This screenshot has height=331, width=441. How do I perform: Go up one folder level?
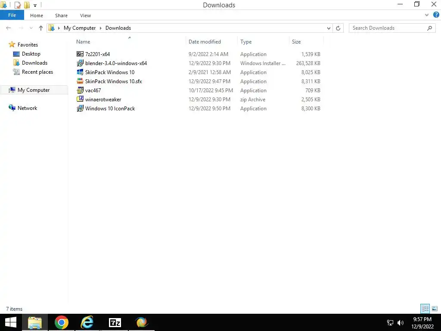click(x=41, y=28)
